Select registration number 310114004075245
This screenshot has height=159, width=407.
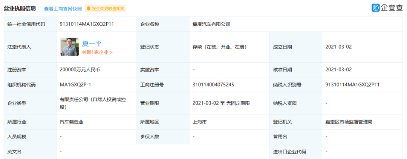[x=213, y=85]
